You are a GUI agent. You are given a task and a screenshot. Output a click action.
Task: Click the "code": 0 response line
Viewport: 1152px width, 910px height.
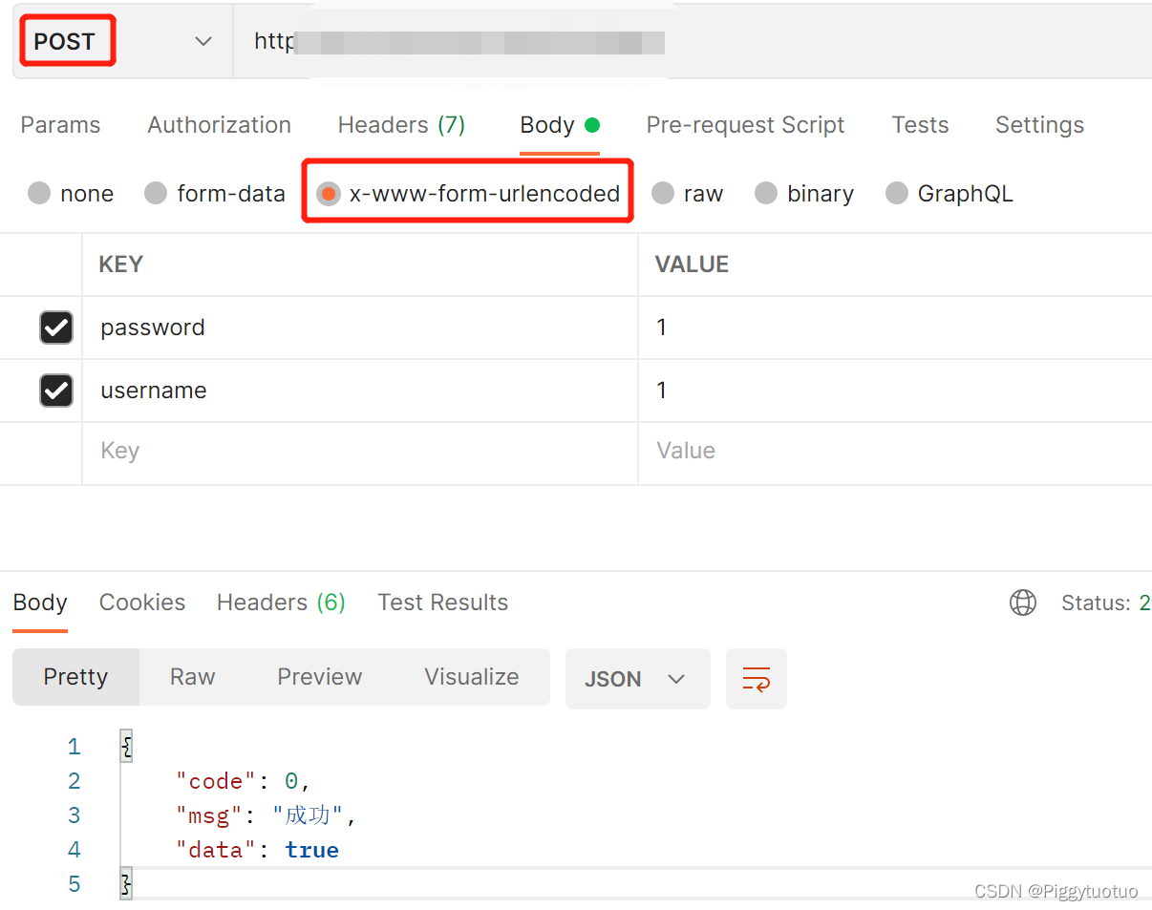pos(244,781)
